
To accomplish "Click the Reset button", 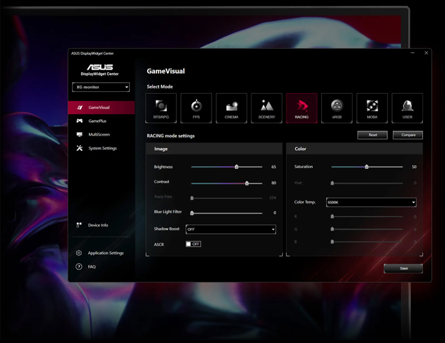I will (x=372, y=135).
